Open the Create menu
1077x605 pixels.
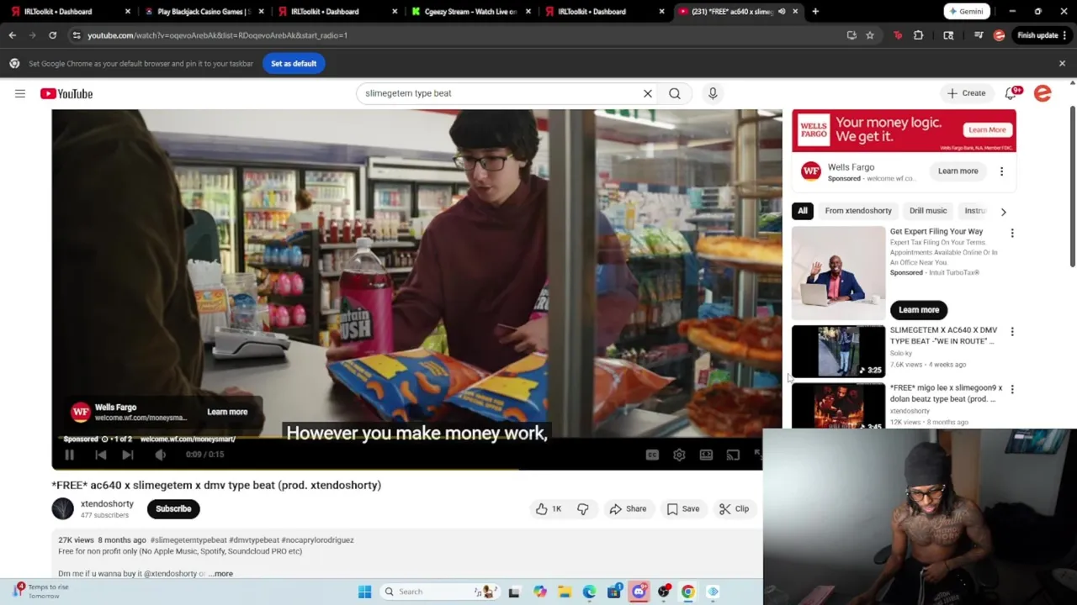(x=966, y=93)
